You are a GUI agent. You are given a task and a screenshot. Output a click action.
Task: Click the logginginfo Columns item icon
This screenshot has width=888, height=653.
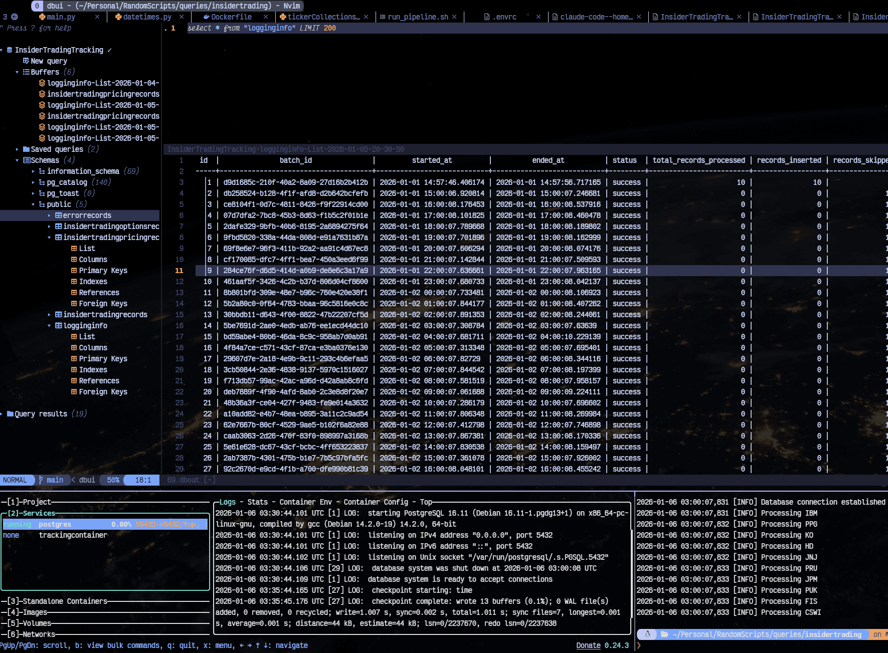point(74,348)
